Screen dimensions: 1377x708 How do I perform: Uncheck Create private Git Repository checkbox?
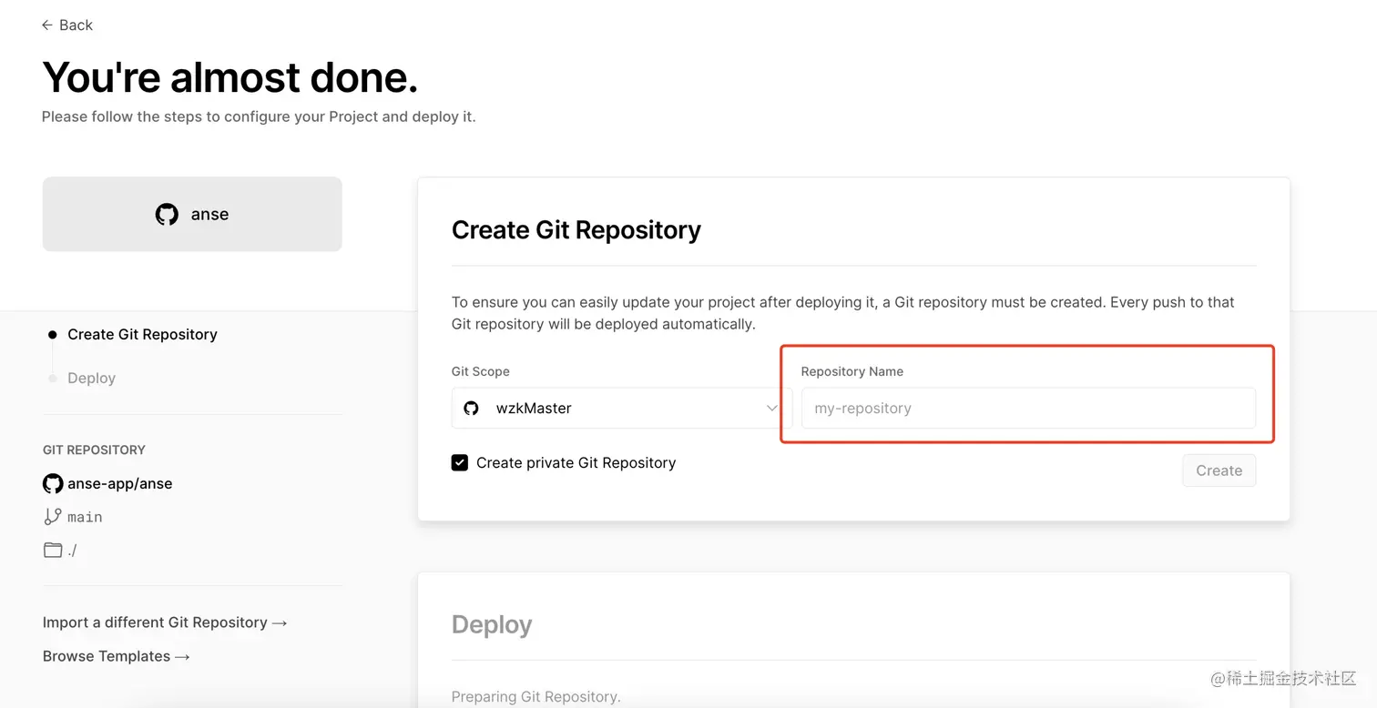coord(460,463)
